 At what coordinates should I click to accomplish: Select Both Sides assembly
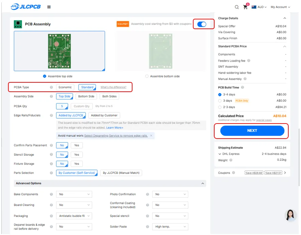click(109, 96)
